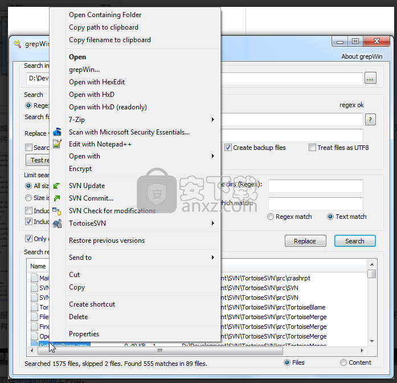Select Copy path to clipboard
The height and width of the screenshot is (383, 397).
104,27
